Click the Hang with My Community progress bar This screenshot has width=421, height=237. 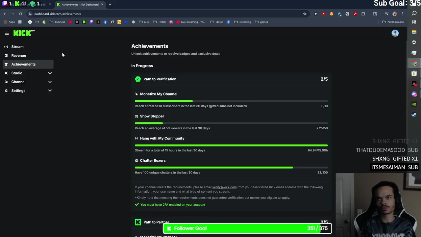coord(231,145)
